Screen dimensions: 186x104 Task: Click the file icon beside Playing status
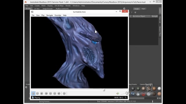[x=33, y=98]
